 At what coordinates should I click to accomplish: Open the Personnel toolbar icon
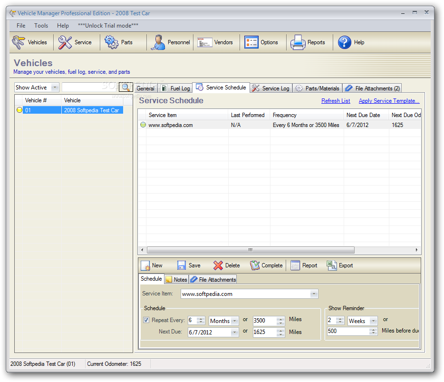point(158,42)
